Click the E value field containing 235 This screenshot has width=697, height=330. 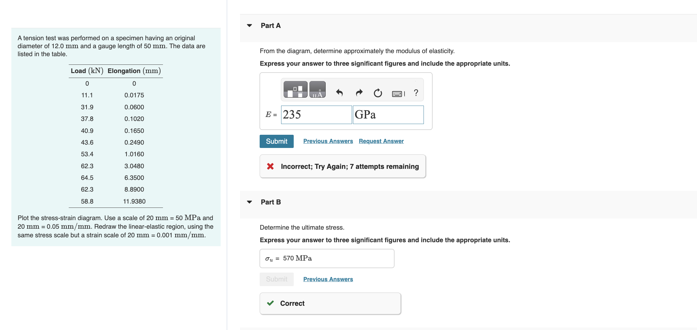[316, 115]
